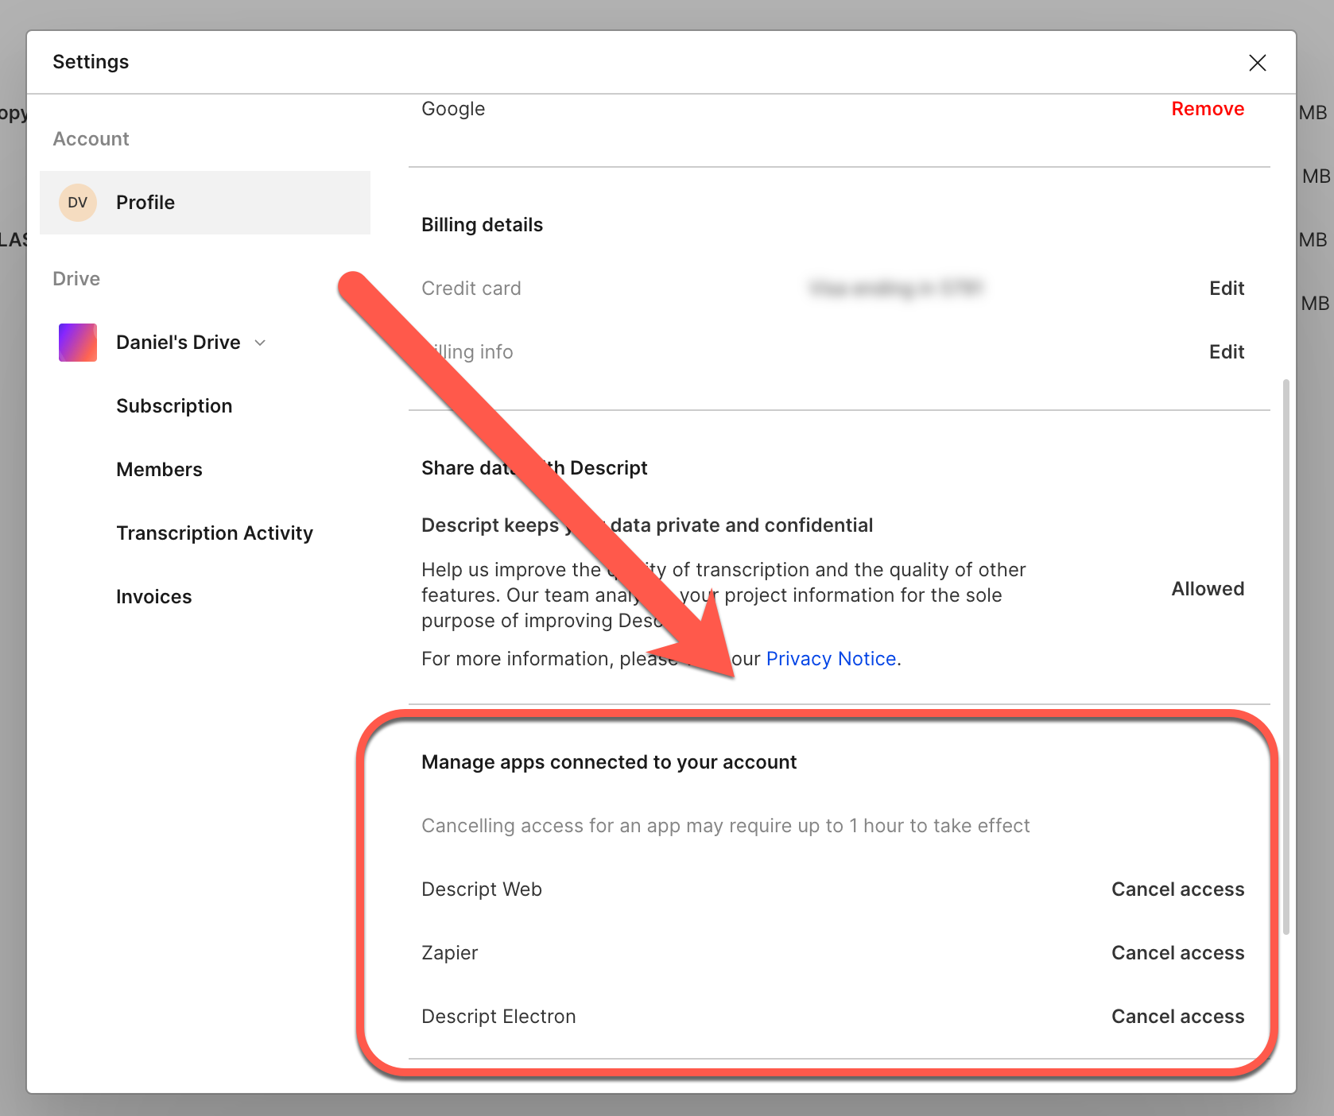Screen dimensions: 1334x1116
Task: Open Transcription Activity
Action: [x=215, y=533]
